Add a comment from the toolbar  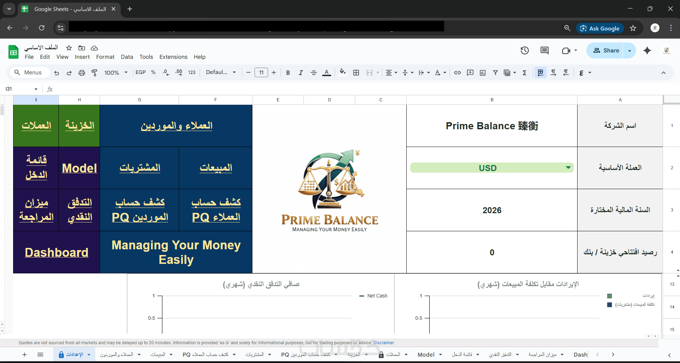point(470,73)
